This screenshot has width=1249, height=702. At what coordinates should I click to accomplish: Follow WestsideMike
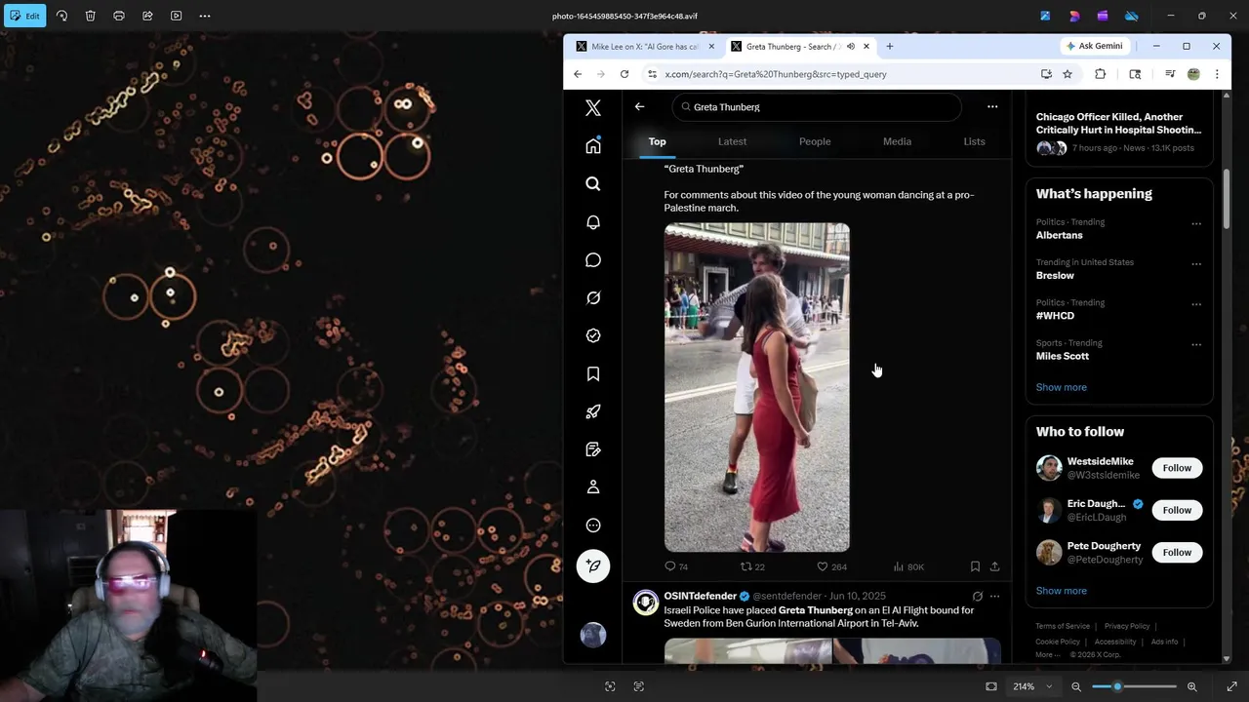[1177, 468]
